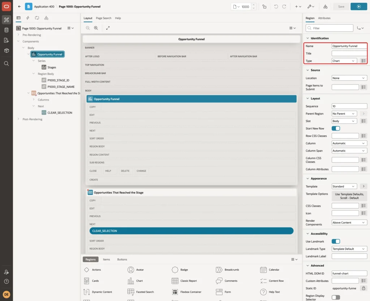Toggle the Use Landmark switch
This screenshot has width=370, height=301.
[x=336, y=241]
